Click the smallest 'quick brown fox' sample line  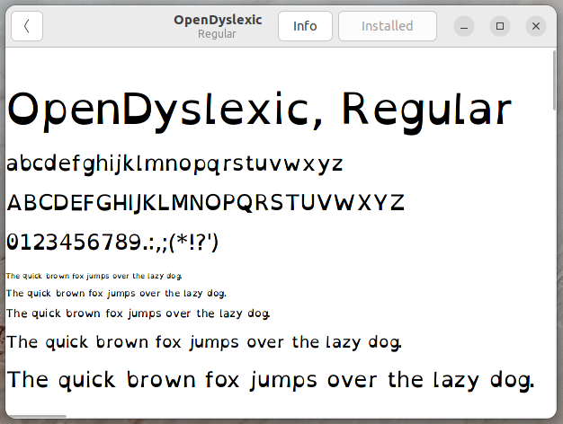point(94,276)
